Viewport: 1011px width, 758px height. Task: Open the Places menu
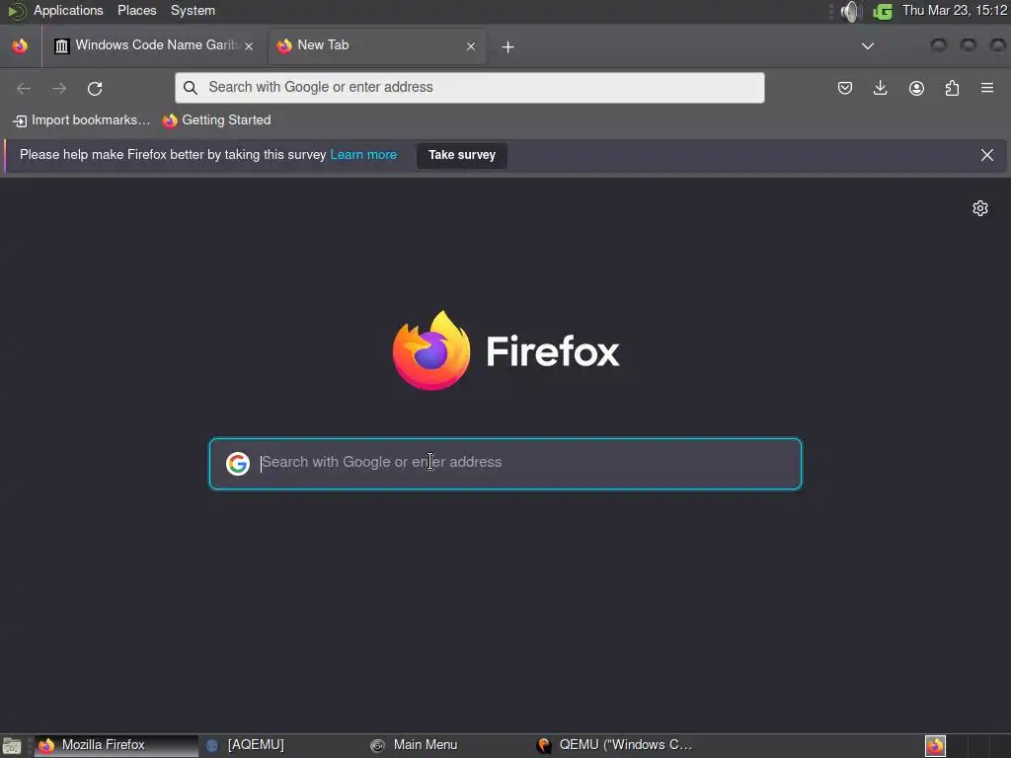point(136,10)
